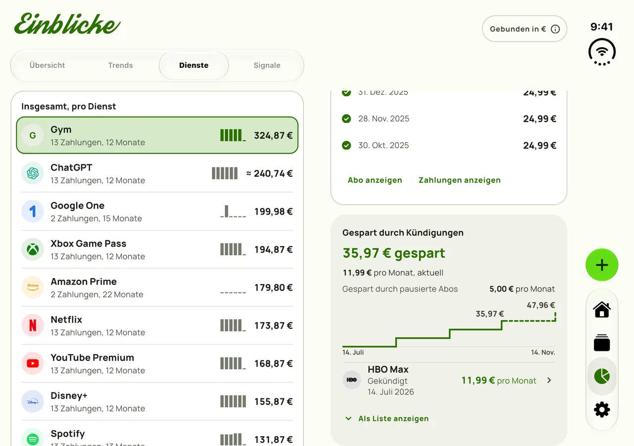Switch to the Trends tab

120,65
